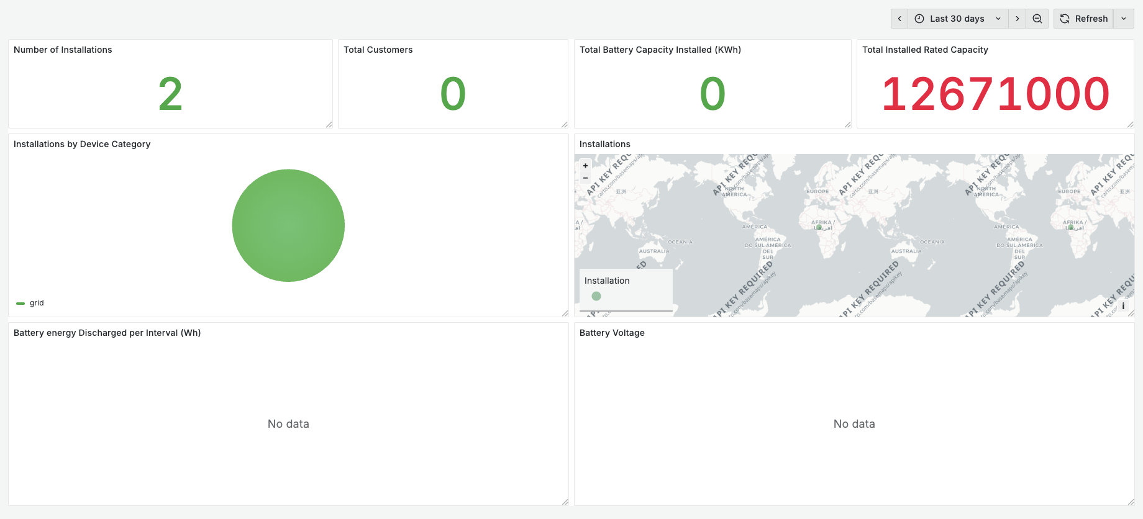Grab resize handle of Battery Voltage panel
The image size is (1143, 519).
tap(1131, 502)
